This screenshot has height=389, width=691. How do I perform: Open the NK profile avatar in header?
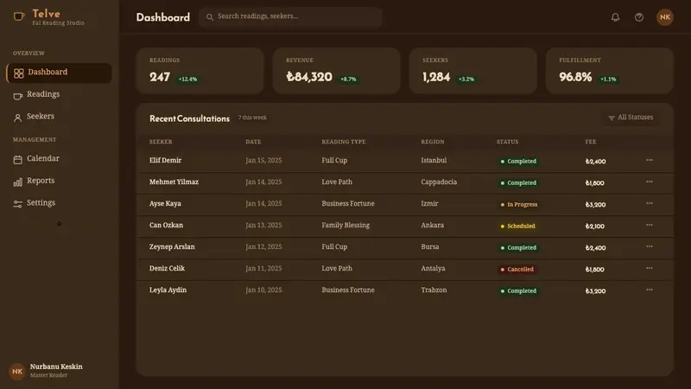(x=664, y=17)
